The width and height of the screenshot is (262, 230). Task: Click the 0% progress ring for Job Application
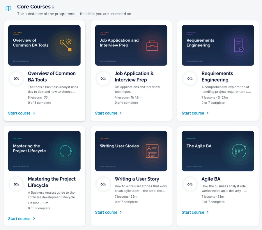(x=103, y=78)
